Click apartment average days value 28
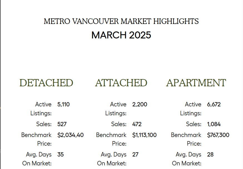Screen dimensions: 243x169 (x=210, y=155)
